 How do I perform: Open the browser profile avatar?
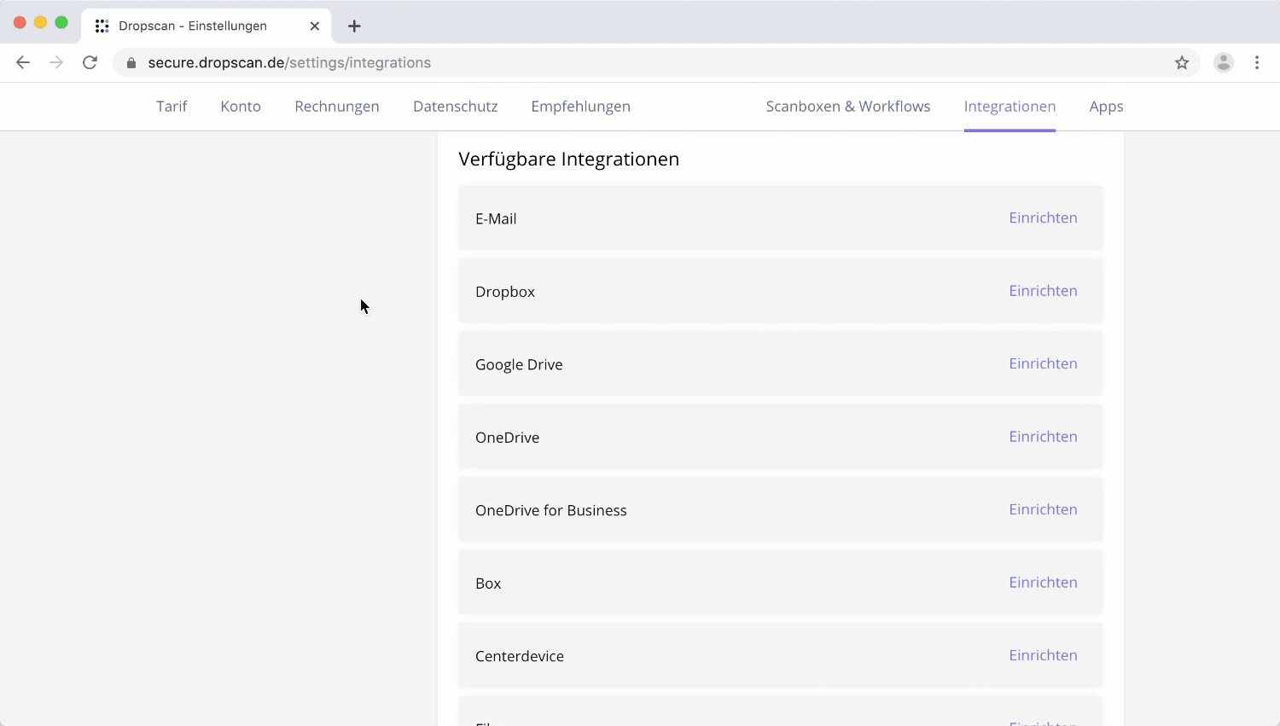[x=1224, y=62]
